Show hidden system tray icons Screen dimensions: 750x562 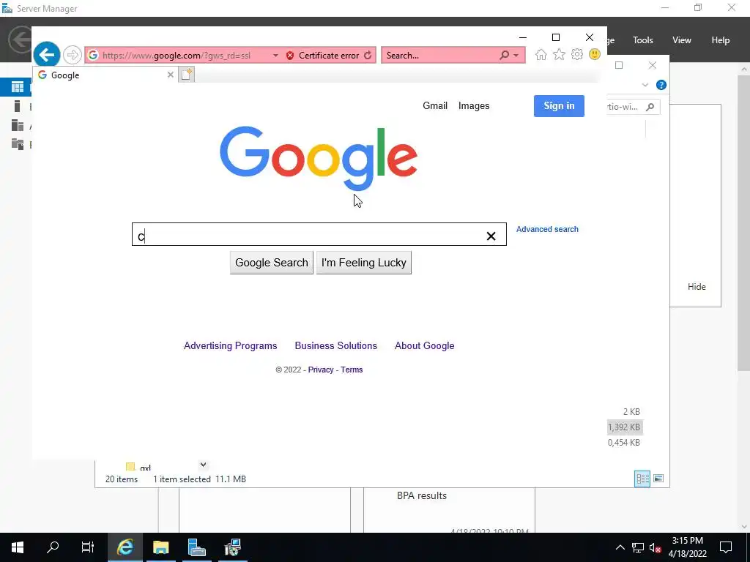click(x=620, y=547)
